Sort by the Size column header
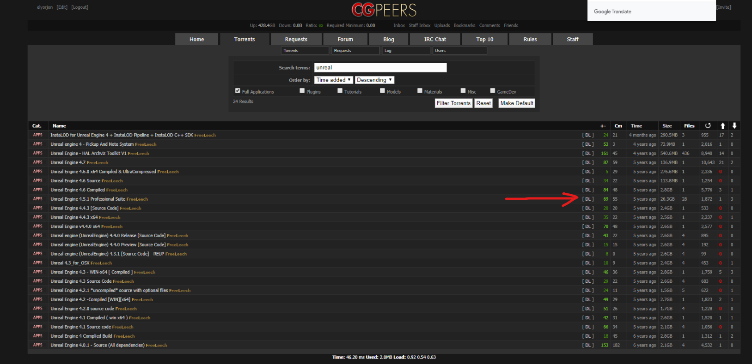 (x=667, y=126)
